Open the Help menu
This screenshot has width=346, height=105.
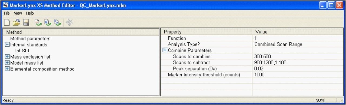tap(30, 13)
